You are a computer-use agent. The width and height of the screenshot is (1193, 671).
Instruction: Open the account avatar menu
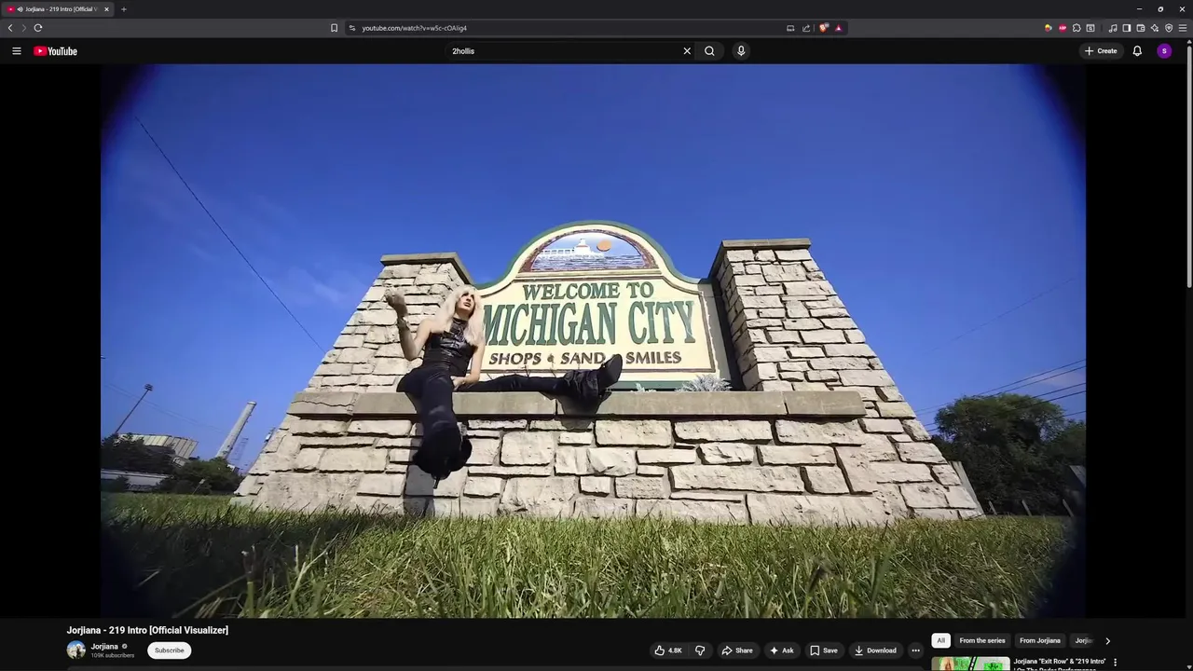pos(1164,51)
